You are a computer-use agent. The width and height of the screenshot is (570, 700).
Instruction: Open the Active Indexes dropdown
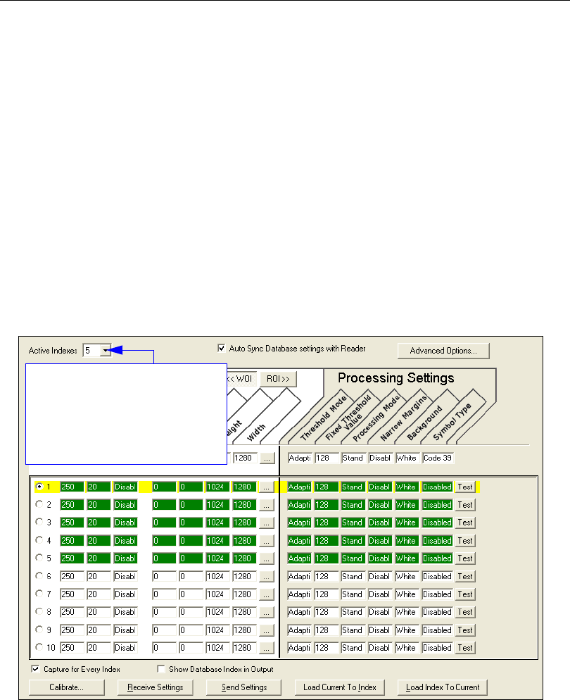(x=106, y=351)
